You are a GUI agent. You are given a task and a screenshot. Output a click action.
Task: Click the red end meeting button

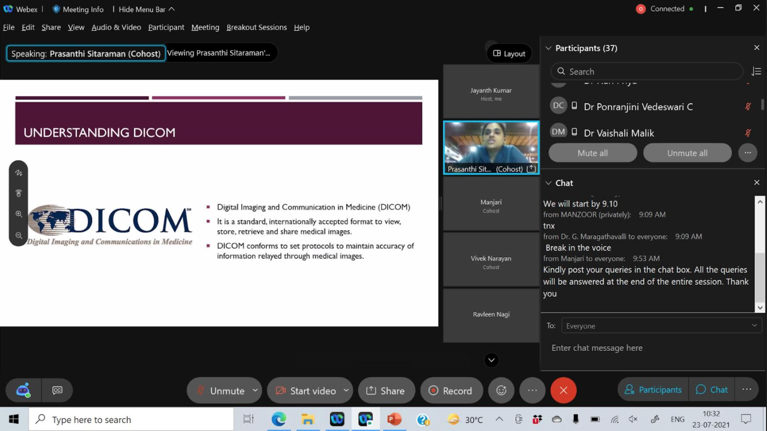pyautogui.click(x=563, y=390)
